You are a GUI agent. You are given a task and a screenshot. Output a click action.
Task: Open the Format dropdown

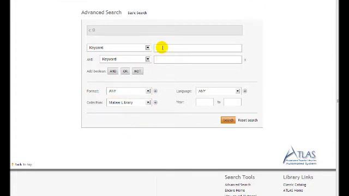pyautogui.click(x=129, y=91)
